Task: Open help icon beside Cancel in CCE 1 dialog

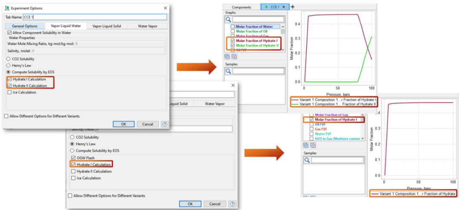Action: 165,124
